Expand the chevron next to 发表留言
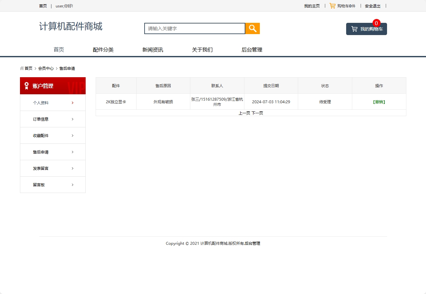 pyautogui.click(x=72, y=168)
